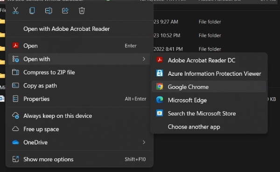This screenshot has height=172, width=280.
Task: Click the File folder text at 10:52 PM row
Action: coord(210,36)
